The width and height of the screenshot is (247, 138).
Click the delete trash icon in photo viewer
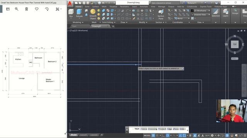tap(27, 9)
